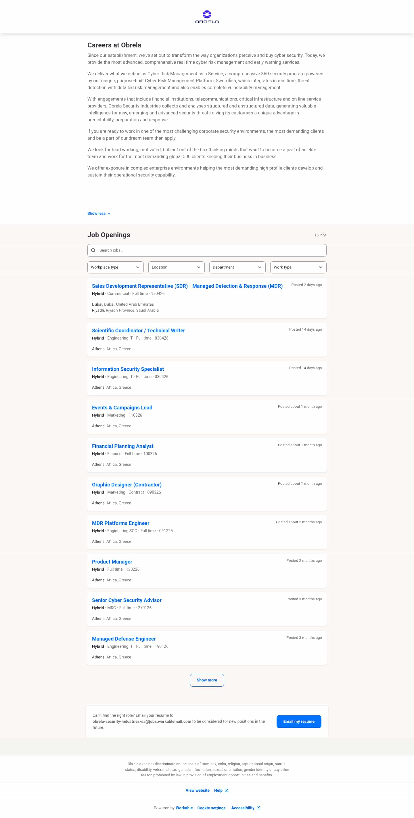Click the 'Job Openings' heading
Image resolution: width=414 pixels, height=818 pixels.
coord(109,235)
